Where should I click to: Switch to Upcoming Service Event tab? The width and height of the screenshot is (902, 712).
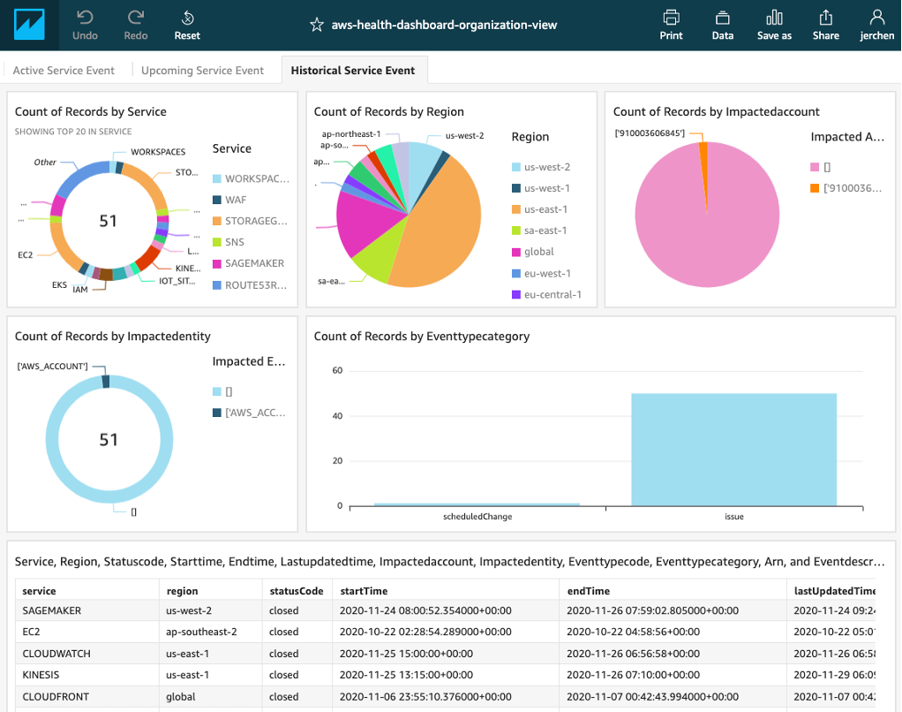202,71
